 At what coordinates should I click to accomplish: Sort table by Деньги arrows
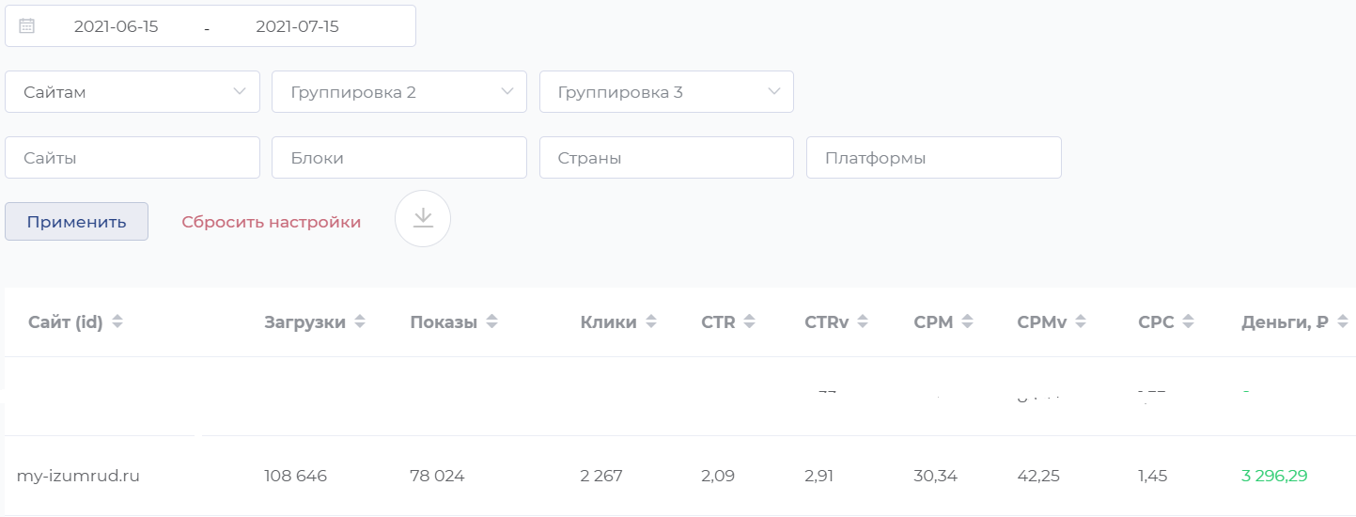point(1342,322)
